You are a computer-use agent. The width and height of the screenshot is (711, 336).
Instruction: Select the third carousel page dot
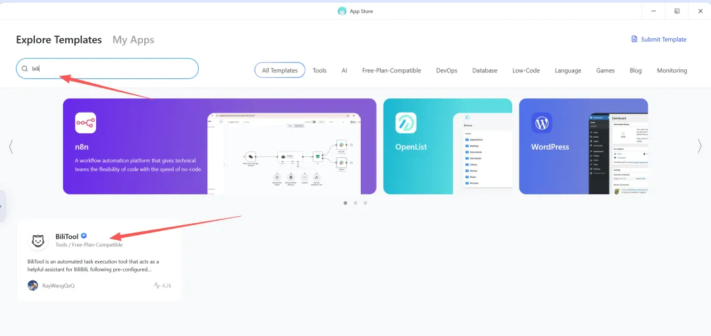365,203
